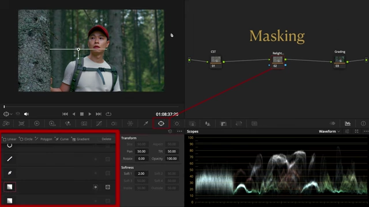Image resolution: width=369 pixels, height=207 pixels.
Task: Select node 01 CST
Action: click(216, 62)
